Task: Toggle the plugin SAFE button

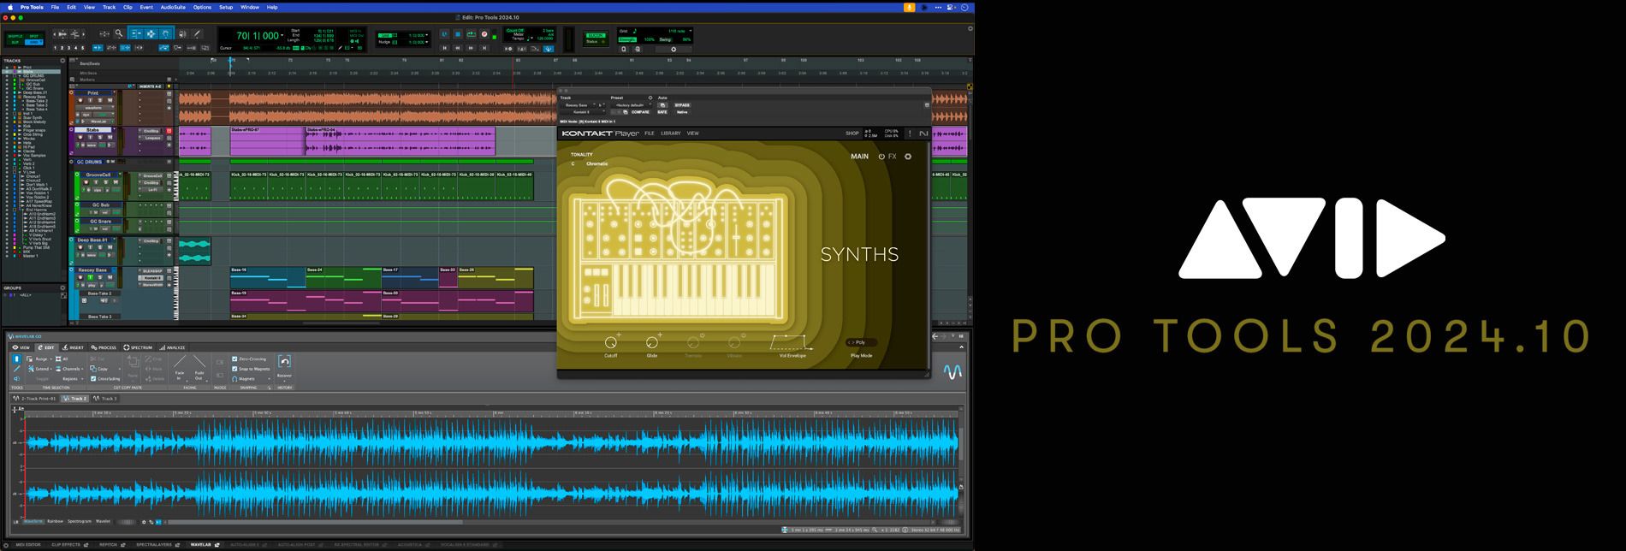Action: pos(662,112)
